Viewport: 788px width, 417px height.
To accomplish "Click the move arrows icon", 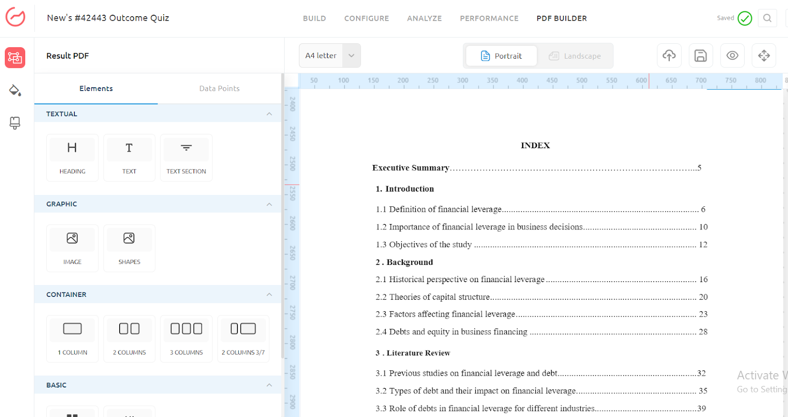I will pyautogui.click(x=764, y=56).
